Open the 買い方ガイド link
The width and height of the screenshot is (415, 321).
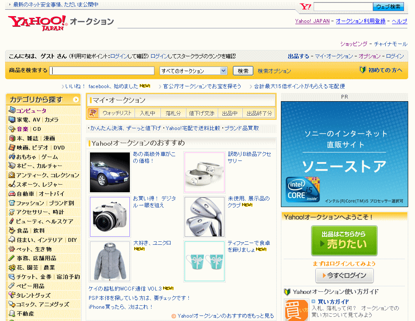(x=333, y=302)
